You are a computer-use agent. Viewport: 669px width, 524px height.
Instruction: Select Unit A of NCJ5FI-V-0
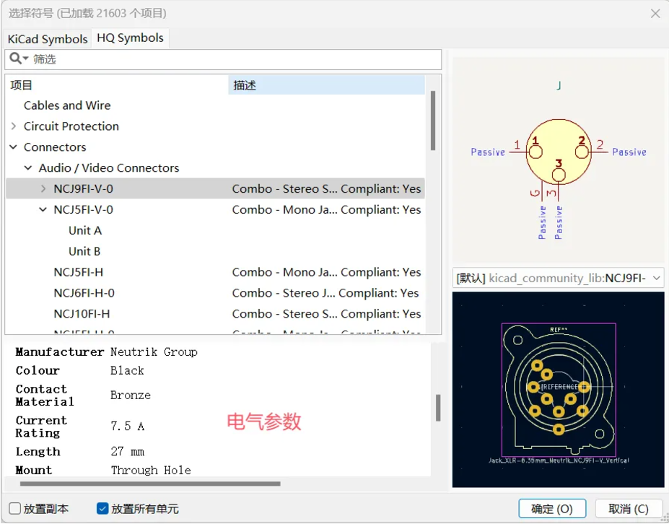85,231
